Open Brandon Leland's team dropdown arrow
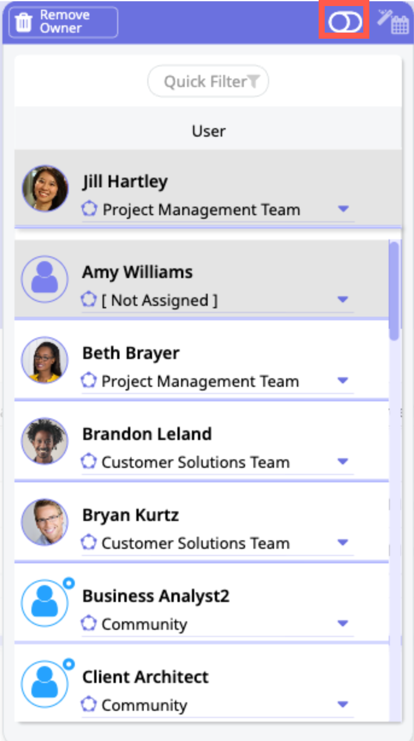The image size is (414, 741). 343,462
